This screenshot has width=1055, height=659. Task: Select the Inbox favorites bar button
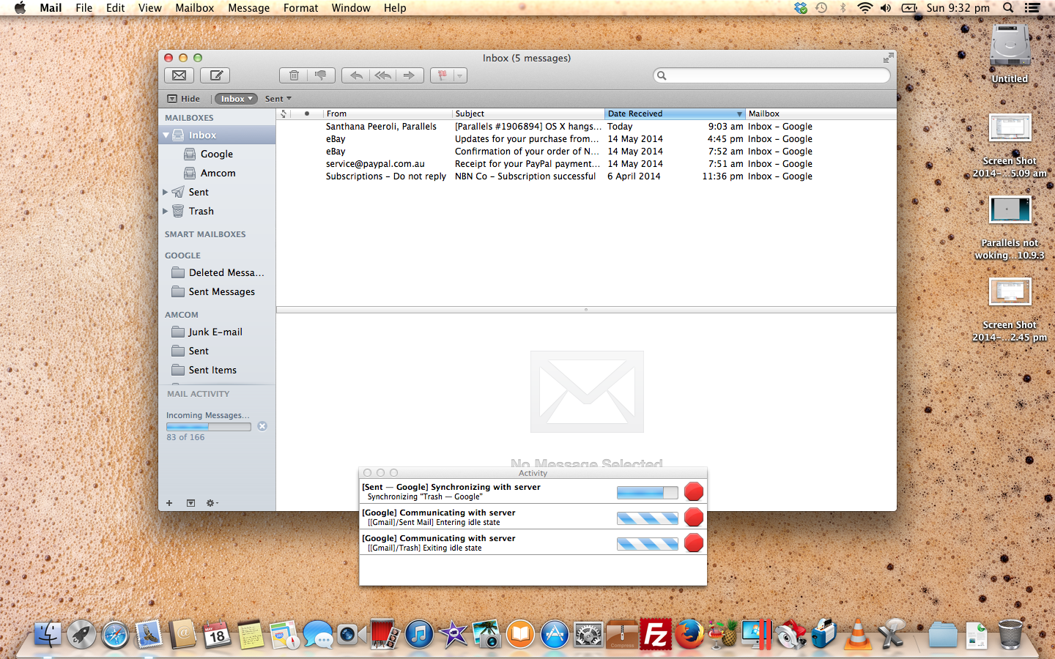tap(236, 99)
